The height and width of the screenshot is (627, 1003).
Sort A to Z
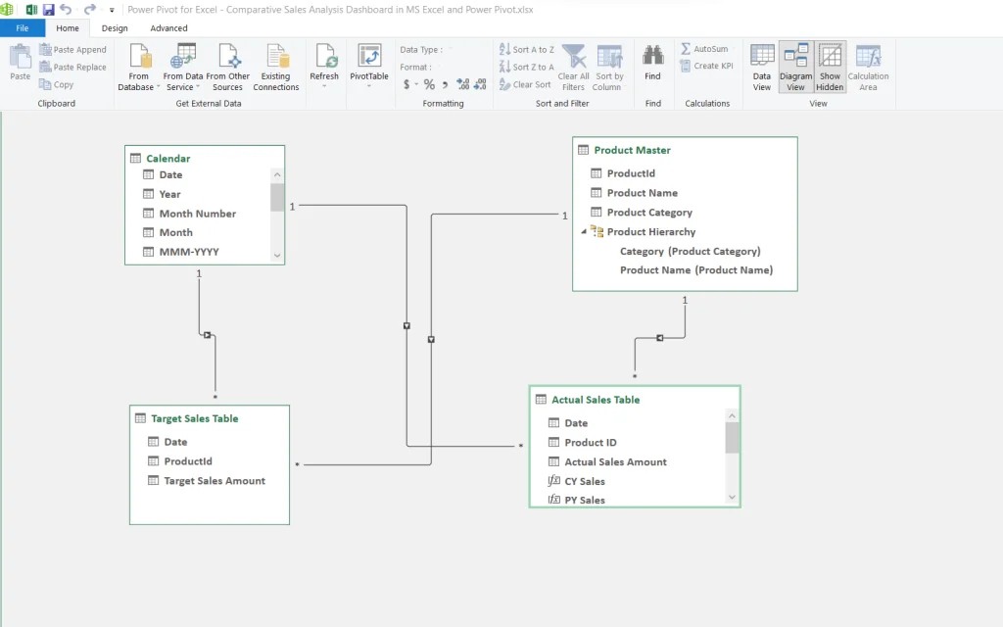(x=526, y=49)
